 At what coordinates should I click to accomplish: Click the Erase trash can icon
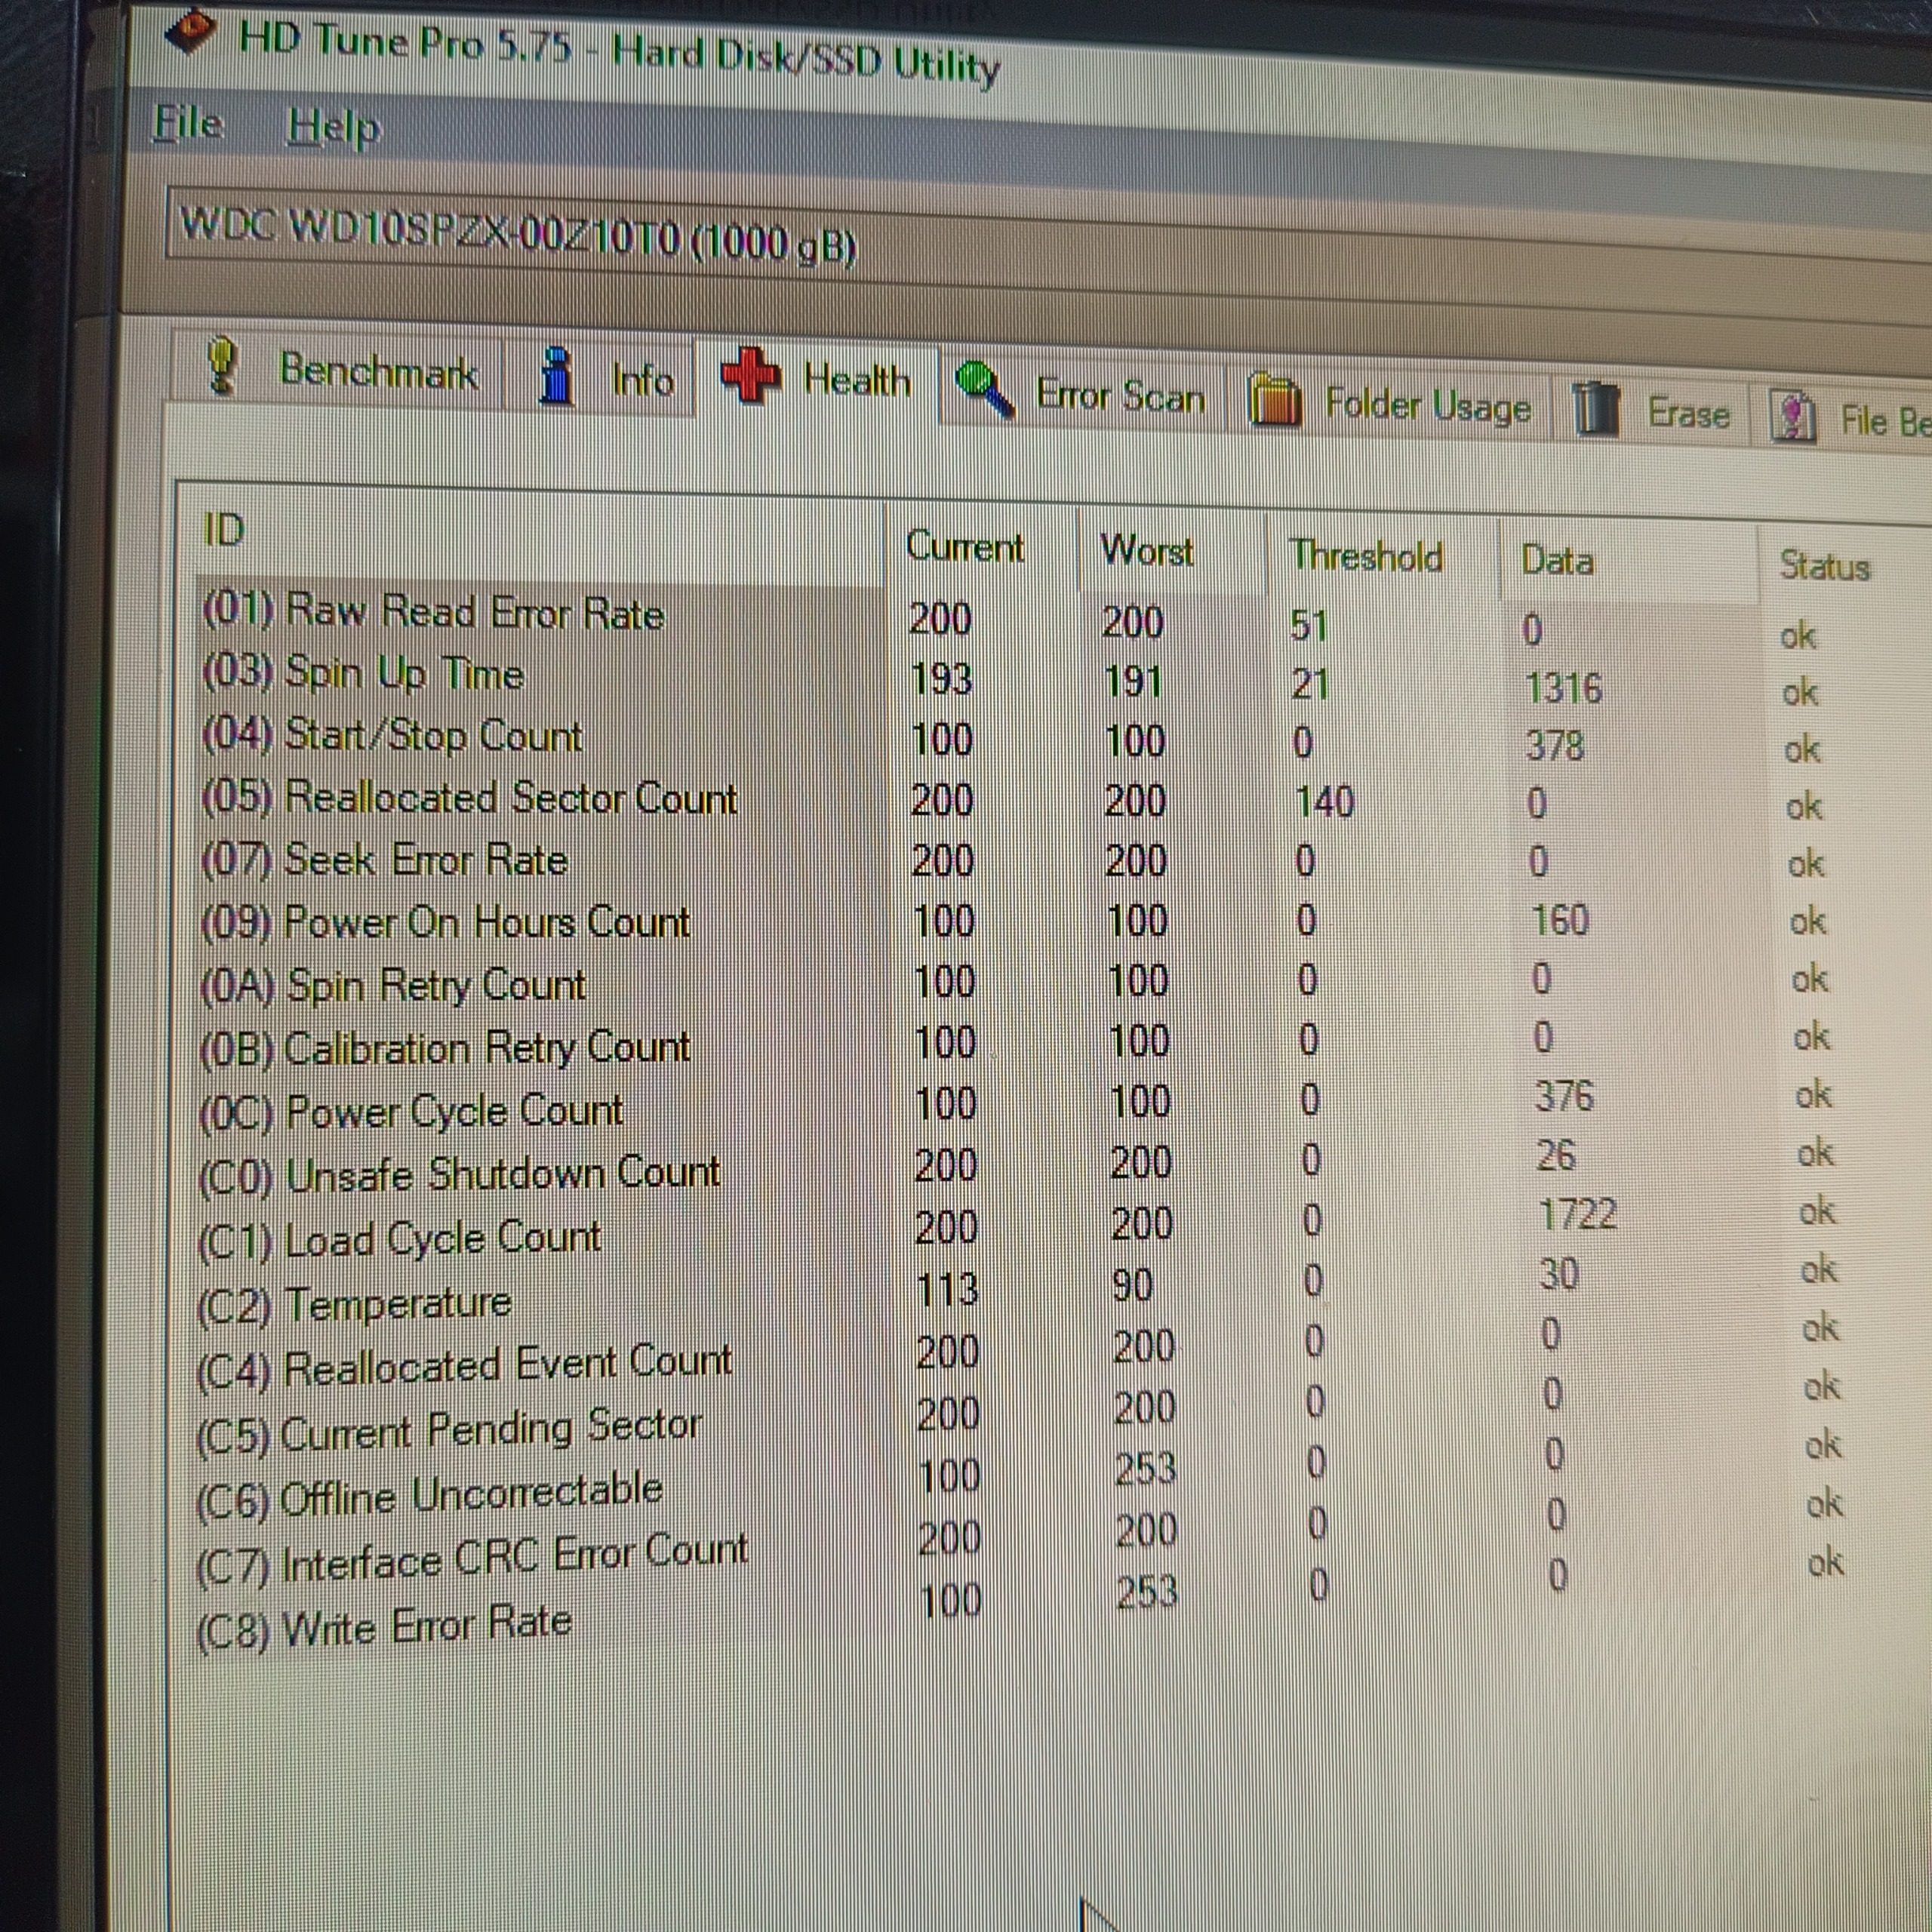coord(1595,409)
